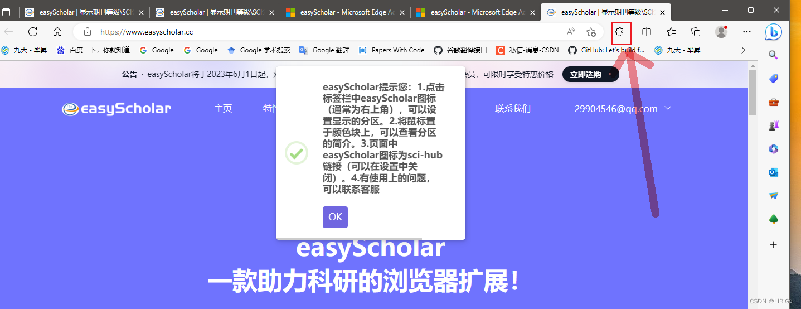Screen dimensions: 801x309
Task: Open GitHub: Let's build bookmark
Action: click(606, 50)
